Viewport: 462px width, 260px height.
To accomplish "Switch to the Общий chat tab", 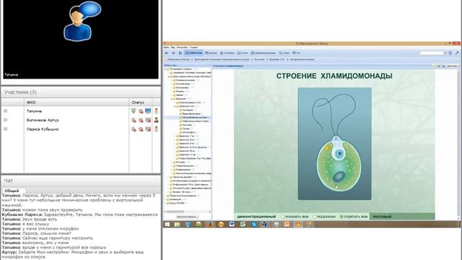I will (12, 191).
